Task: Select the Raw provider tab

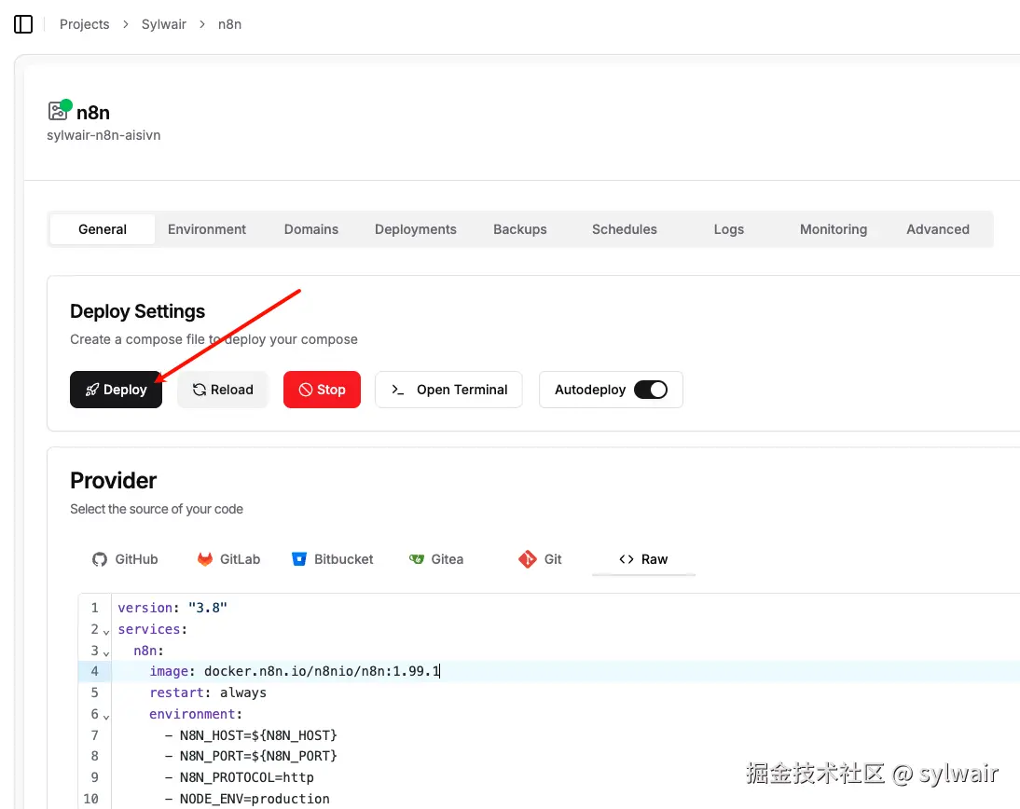Action: (x=643, y=559)
